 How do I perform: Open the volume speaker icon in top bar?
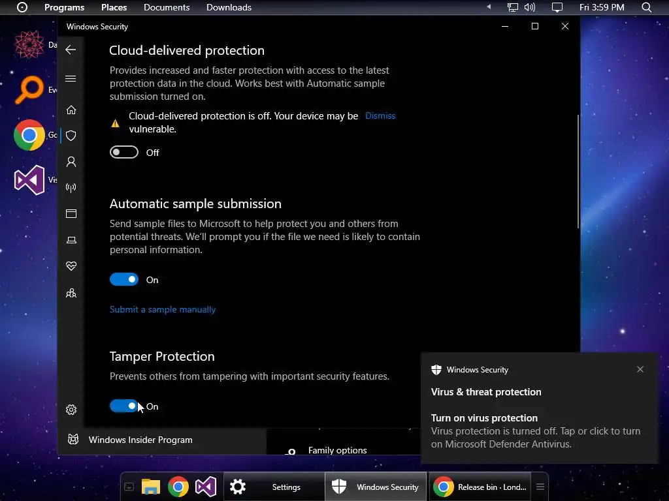529,7
